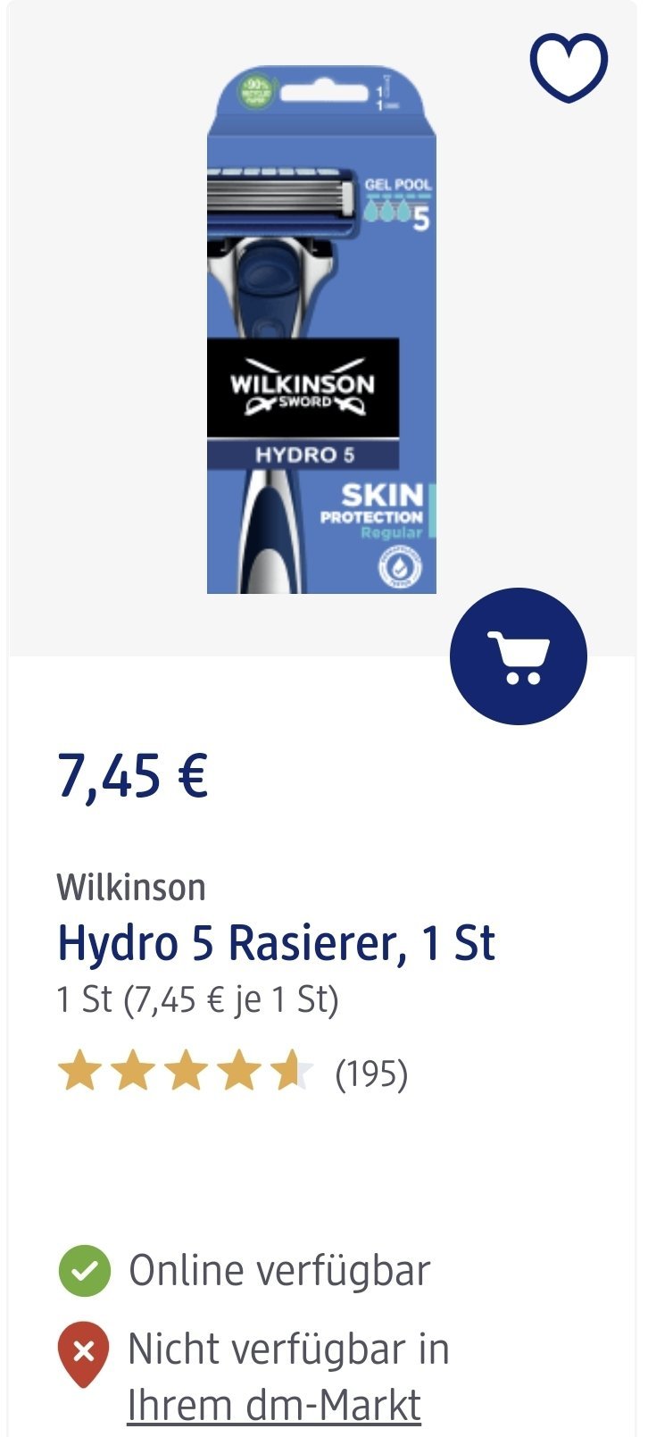Open the Wilkinson brand name
This screenshot has width=648, height=1437.
pyautogui.click(x=131, y=888)
